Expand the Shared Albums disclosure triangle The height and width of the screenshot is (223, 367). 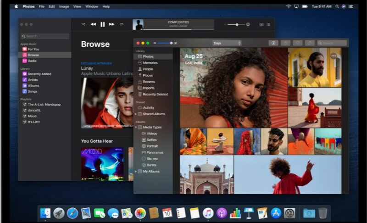point(136,114)
